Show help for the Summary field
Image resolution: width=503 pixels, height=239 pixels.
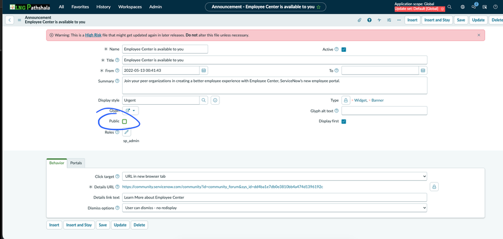tap(117, 81)
